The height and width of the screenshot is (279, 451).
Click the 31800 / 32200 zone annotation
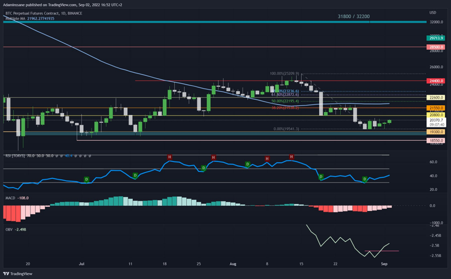point(354,16)
